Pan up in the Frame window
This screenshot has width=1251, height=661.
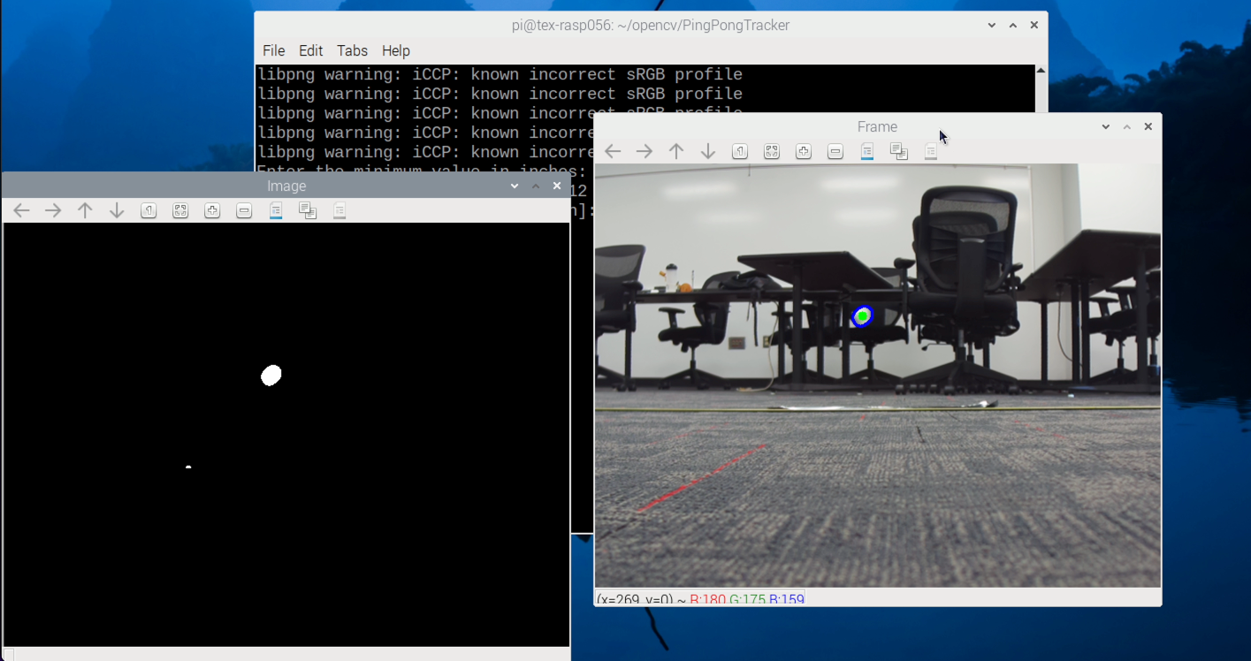click(x=676, y=151)
